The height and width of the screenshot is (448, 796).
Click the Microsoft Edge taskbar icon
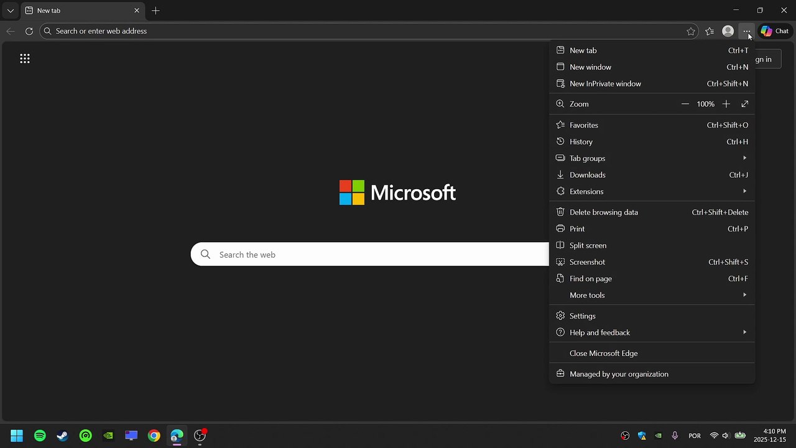[x=177, y=436]
